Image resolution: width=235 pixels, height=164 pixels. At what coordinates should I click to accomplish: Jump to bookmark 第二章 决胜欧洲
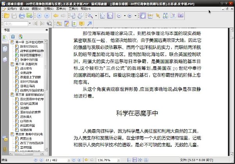[x=26, y=64]
